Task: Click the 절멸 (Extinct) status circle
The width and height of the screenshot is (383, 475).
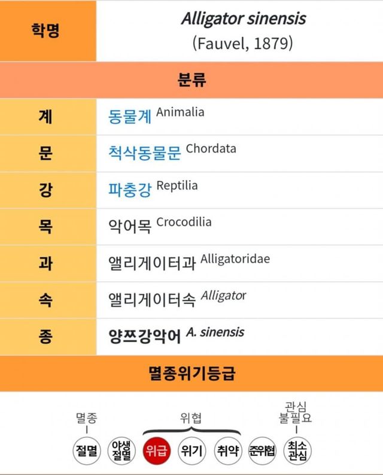Action: 87,451
